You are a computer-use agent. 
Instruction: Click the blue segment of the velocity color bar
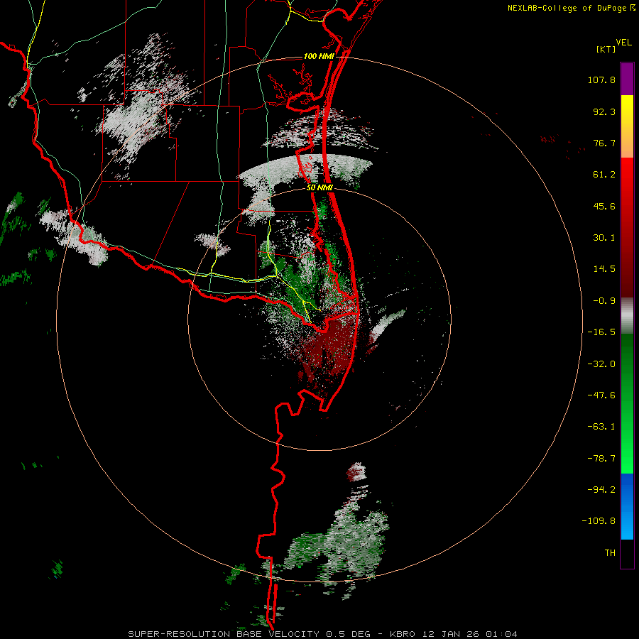(x=627, y=506)
